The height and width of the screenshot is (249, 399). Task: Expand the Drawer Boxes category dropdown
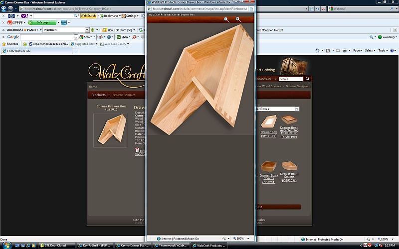pos(297,109)
